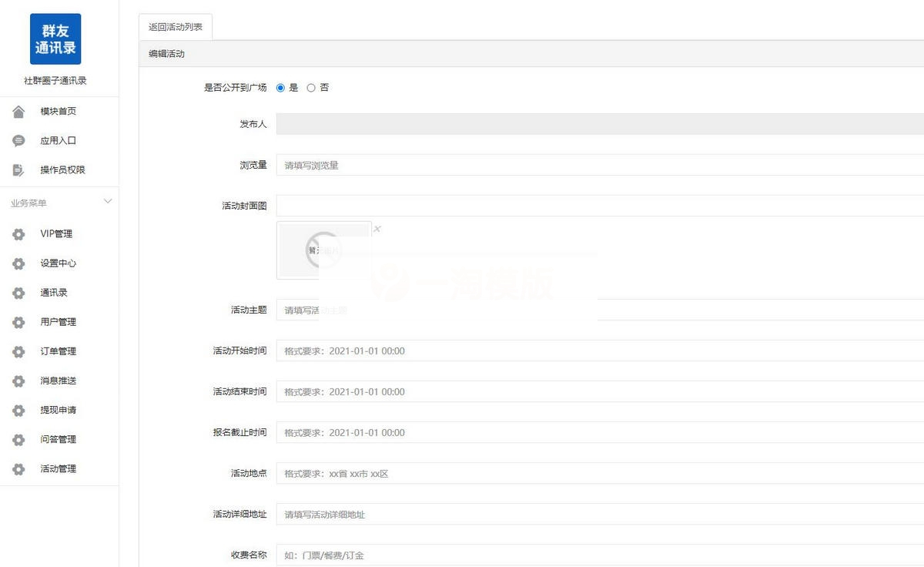Select the 通讯录 sidebar icon
This screenshot has width=924, height=567.
click(18, 292)
